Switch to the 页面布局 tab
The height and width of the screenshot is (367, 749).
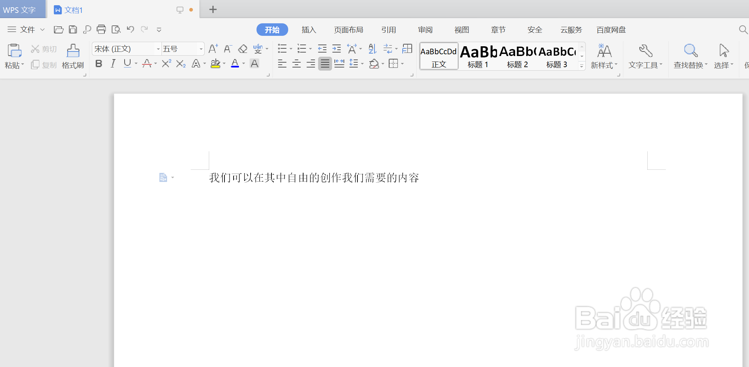click(348, 30)
